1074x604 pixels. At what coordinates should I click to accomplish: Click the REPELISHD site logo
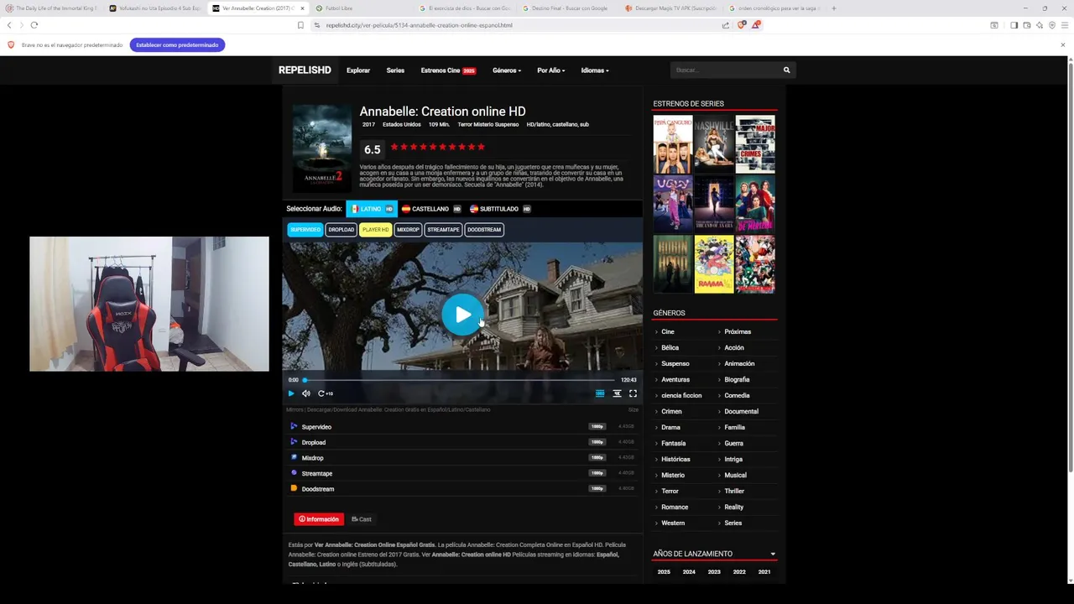305,70
